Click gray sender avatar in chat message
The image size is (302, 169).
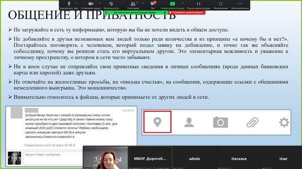[x=17, y=113]
